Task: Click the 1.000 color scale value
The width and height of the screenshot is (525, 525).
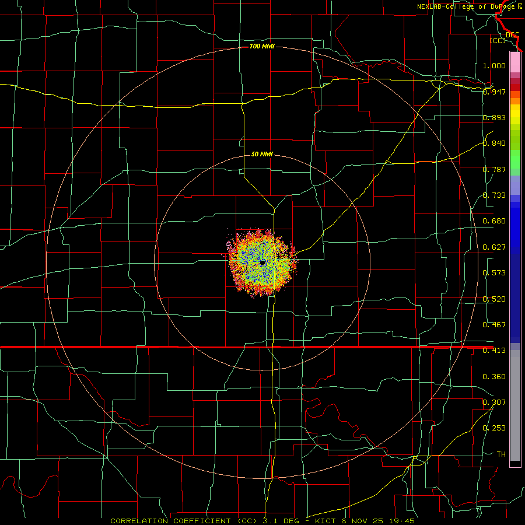Action: click(494, 65)
